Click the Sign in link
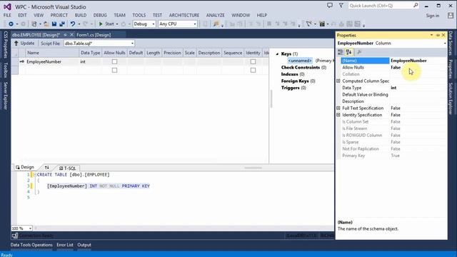Screen dimensions: 457x257 point(433,16)
